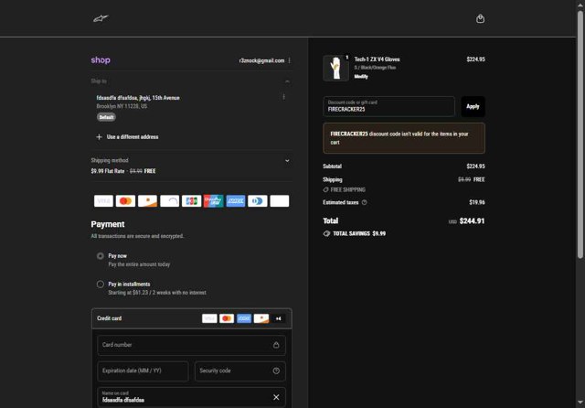Click lock icon in Card number field
This screenshot has height=408, width=585.
tap(276, 345)
